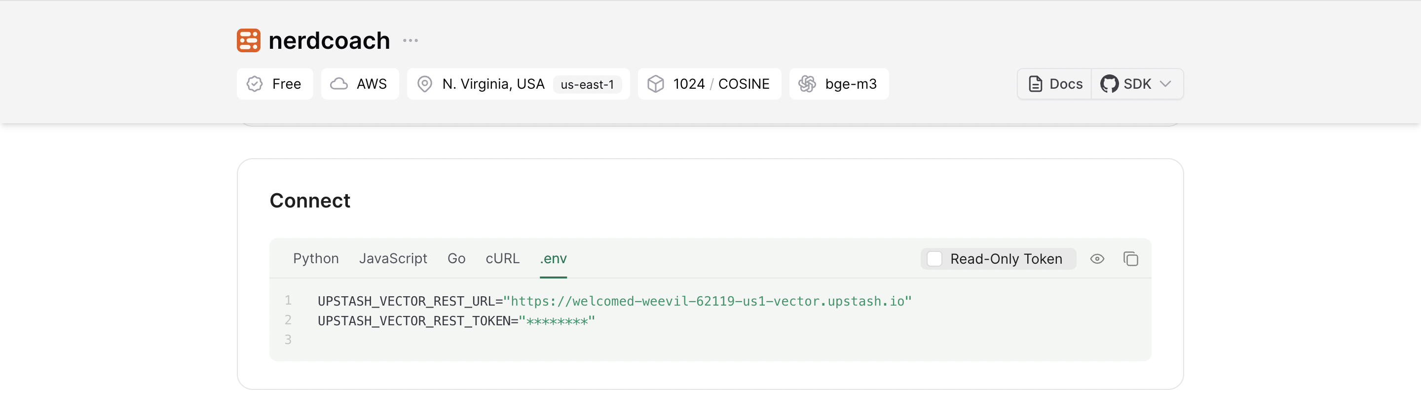Screen dimensions: 1421x416
Task: Click the AWS cloud icon
Action: point(338,84)
